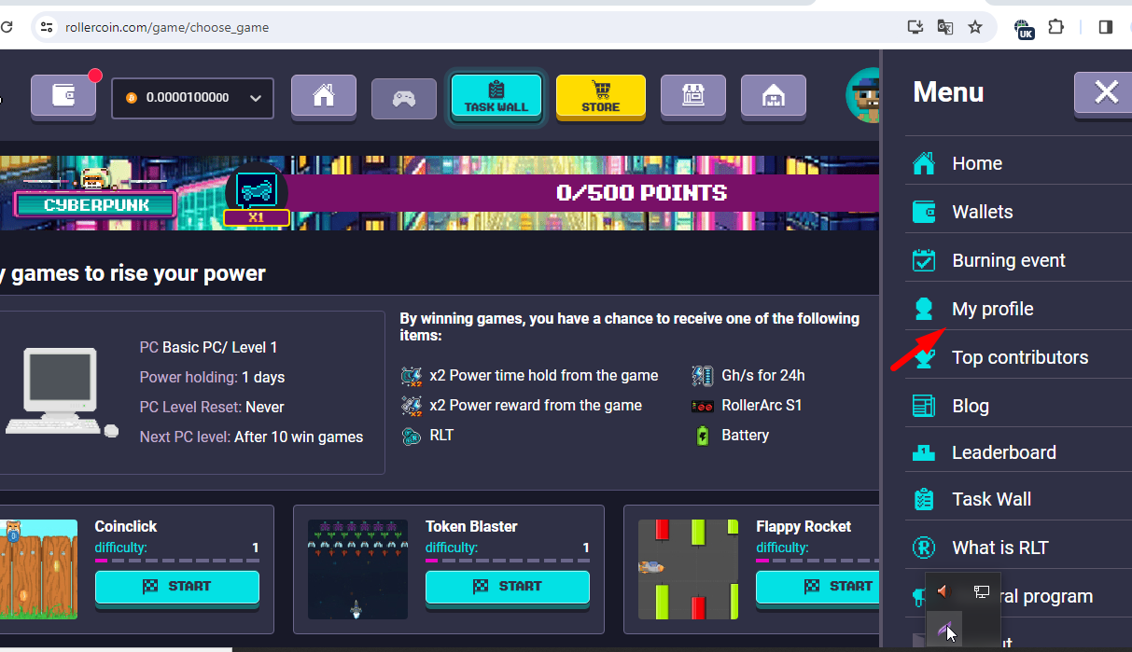Go to the home icon in toolbar
This screenshot has width=1132, height=652.
click(324, 96)
